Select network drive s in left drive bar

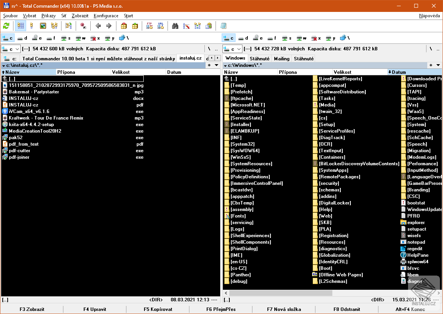[x=66, y=38]
